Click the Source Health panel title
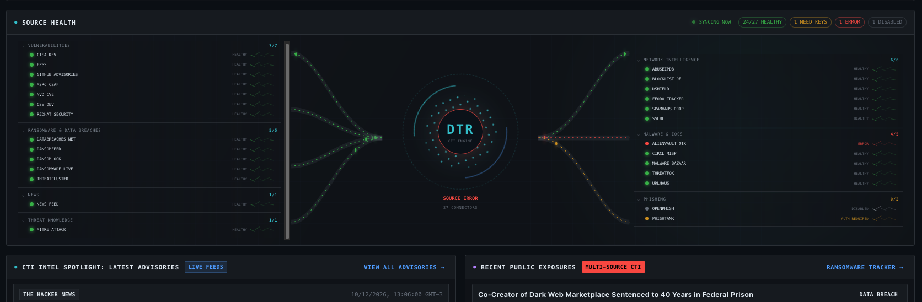 click(x=49, y=23)
